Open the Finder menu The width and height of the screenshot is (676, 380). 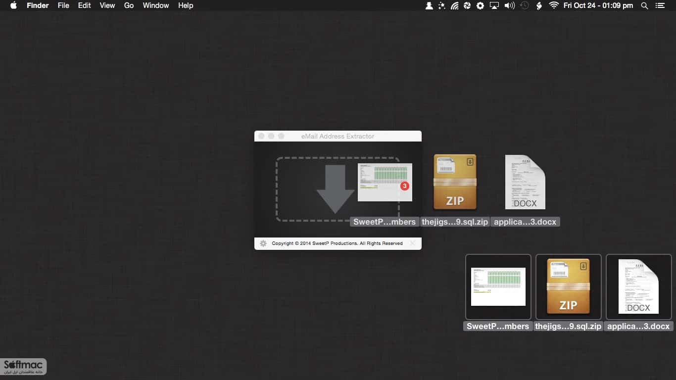click(x=37, y=5)
